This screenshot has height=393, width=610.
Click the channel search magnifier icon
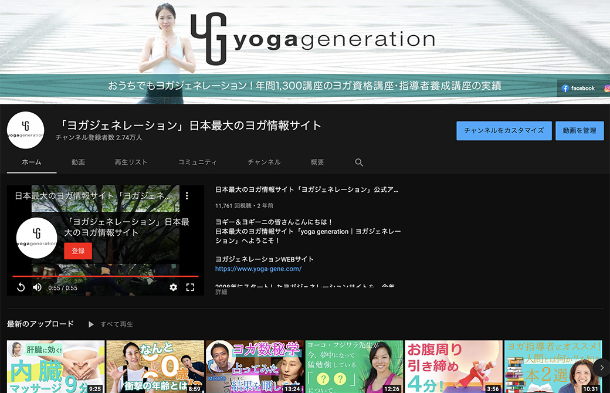359,162
